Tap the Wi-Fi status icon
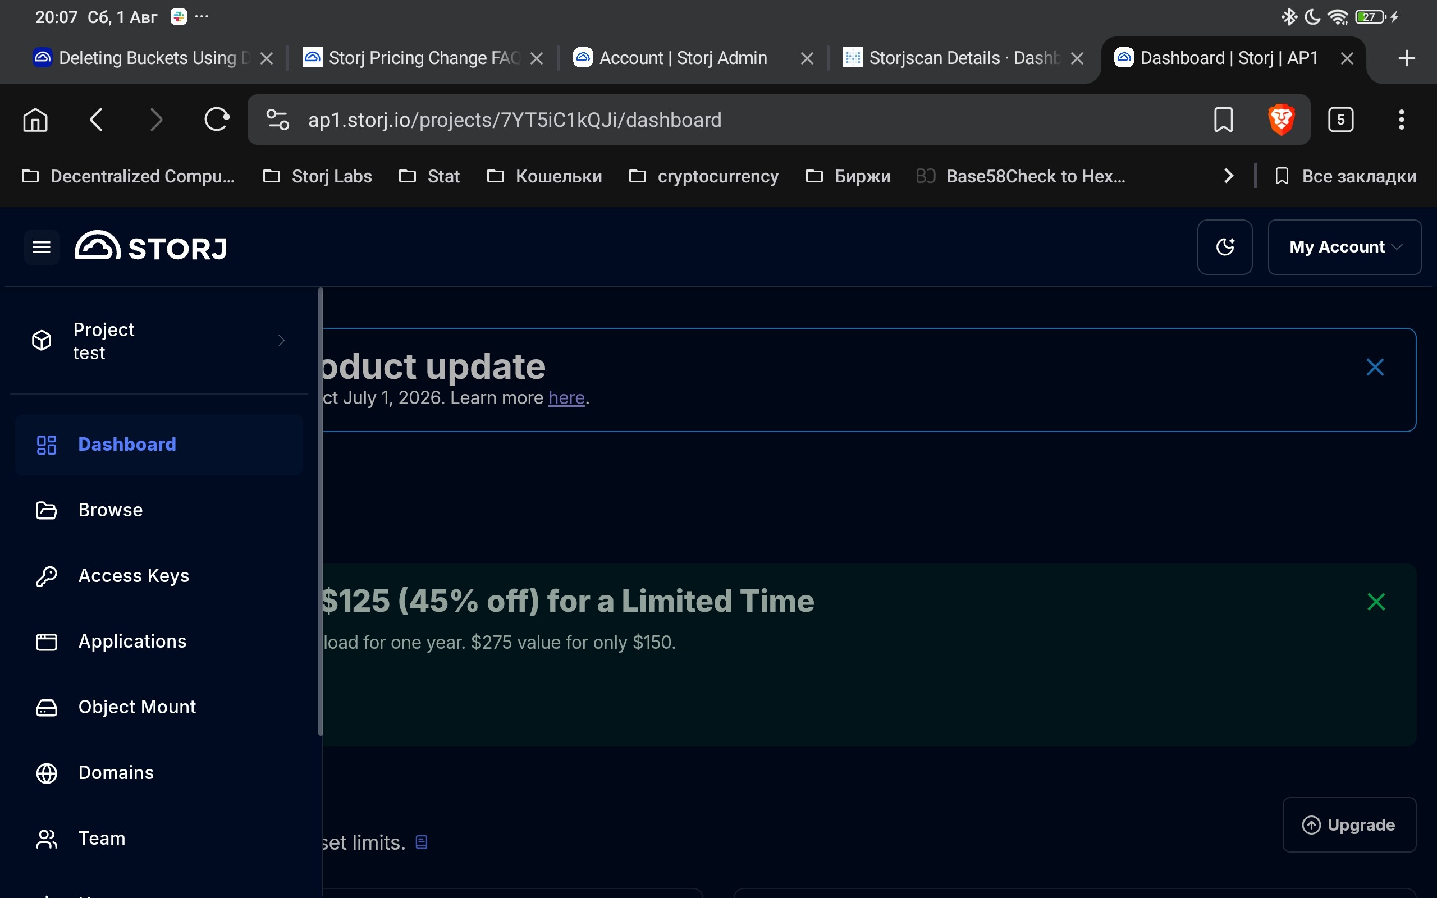The height and width of the screenshot is (898, 1437). 1338,17
